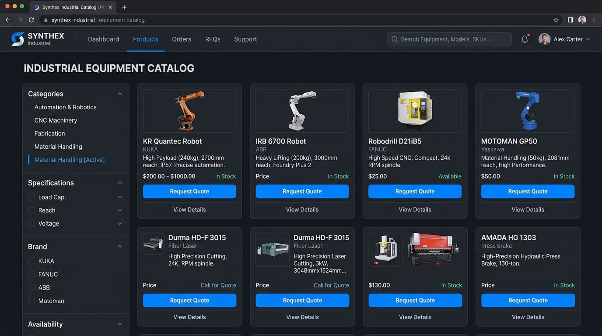Reload the page
This screenshot has width=602, height=336.
(x=31, y=20)
